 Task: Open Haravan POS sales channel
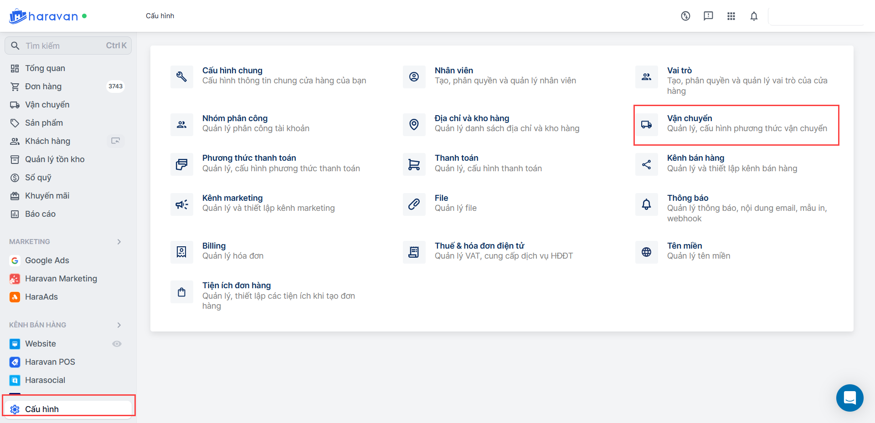(x=50, y=362)
